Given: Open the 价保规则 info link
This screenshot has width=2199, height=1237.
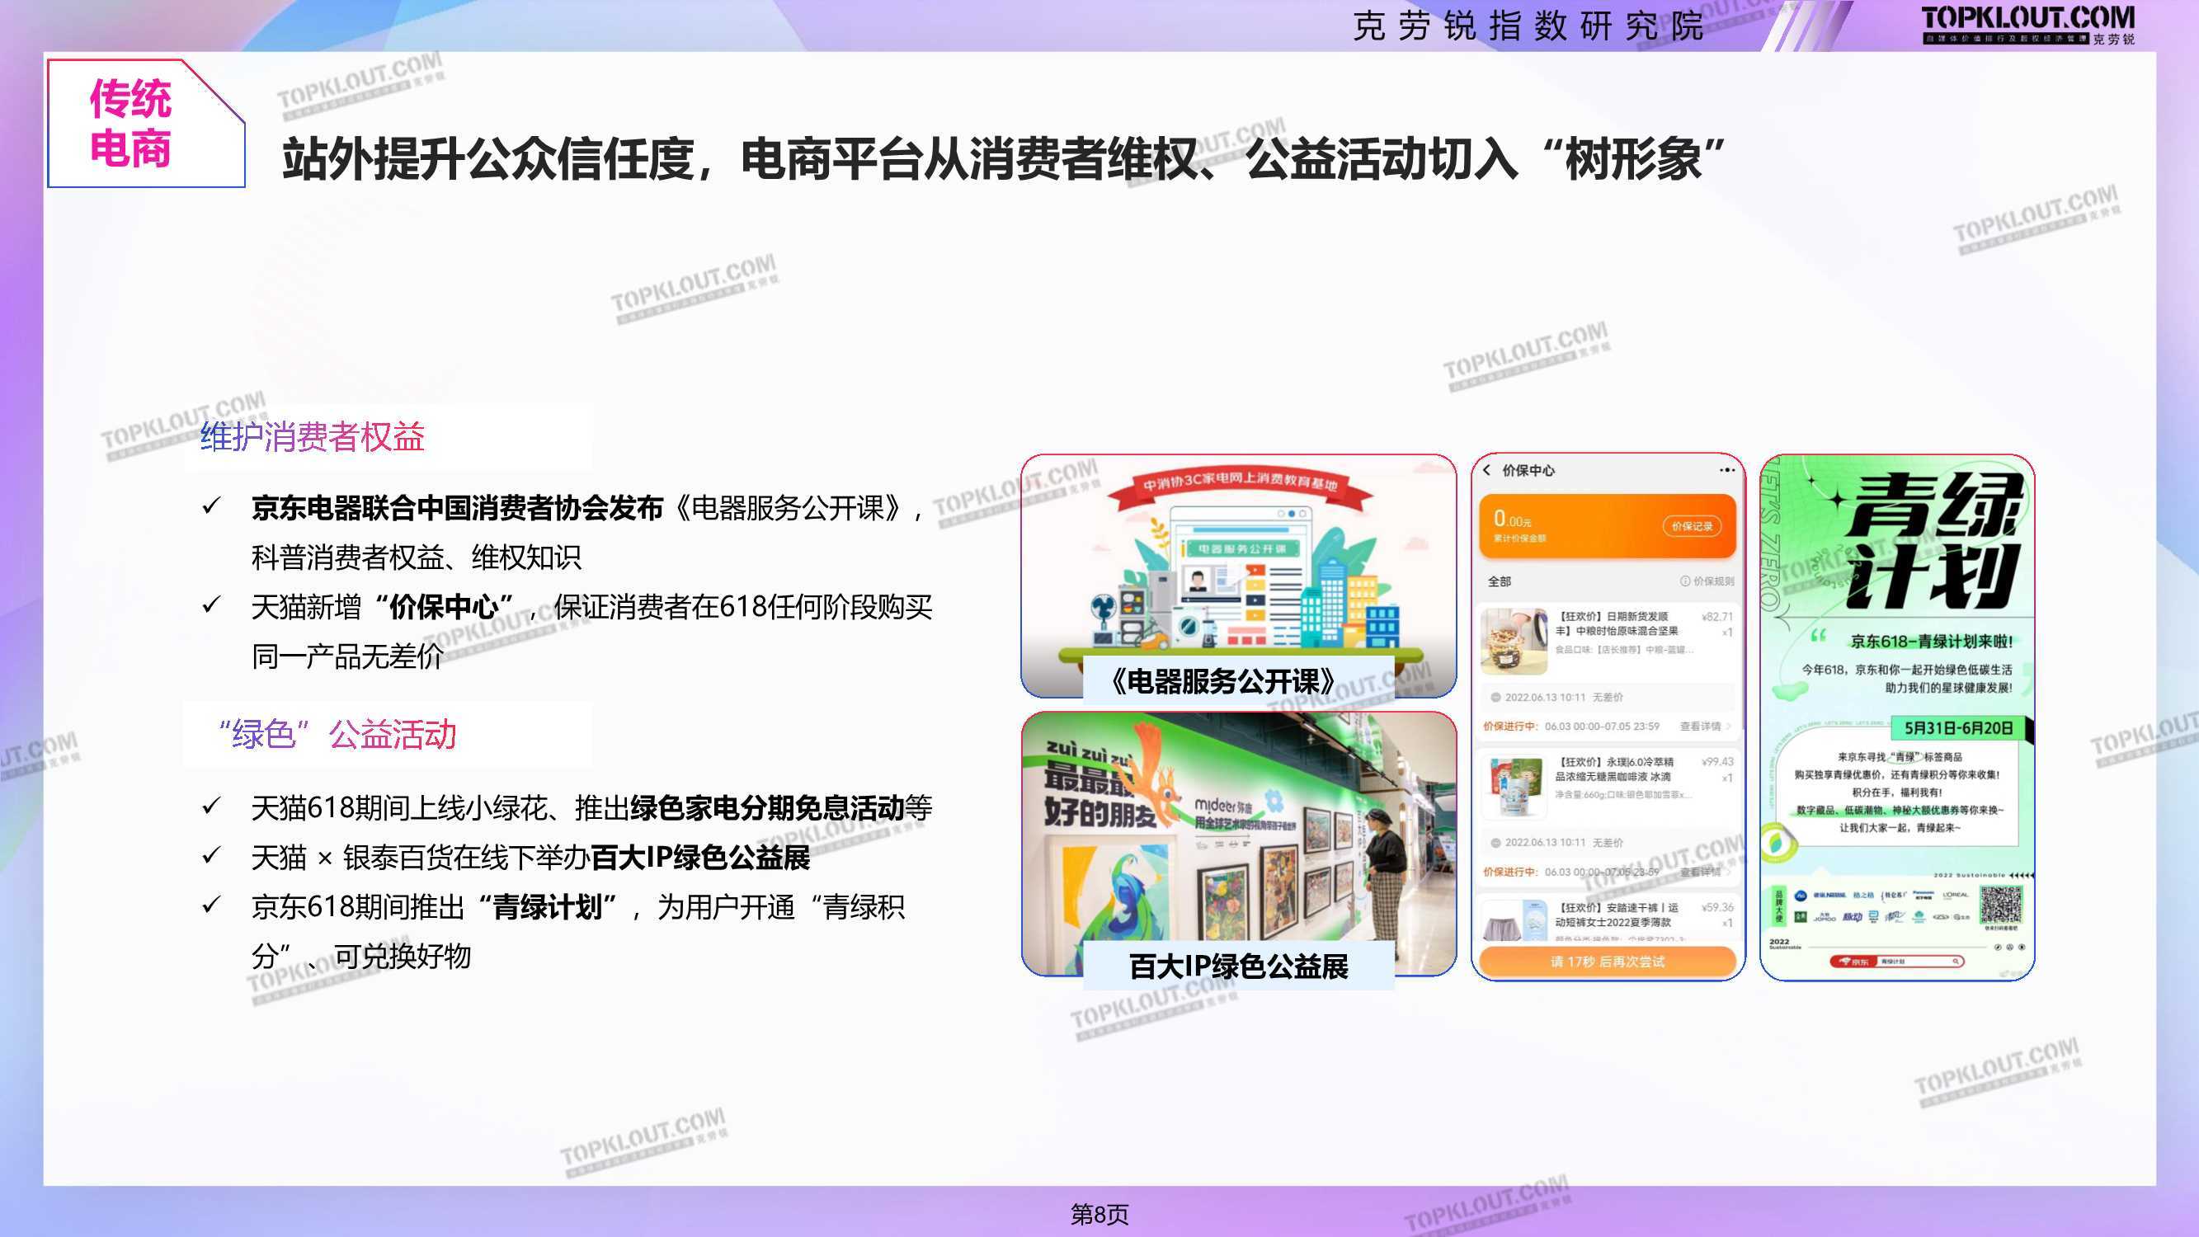Looking at the screenshot, I should (x=1707, y=581).
